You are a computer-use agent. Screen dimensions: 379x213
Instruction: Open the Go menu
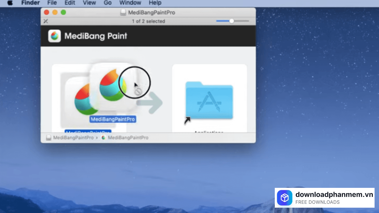pyautogui.click(x=108, y=3)
